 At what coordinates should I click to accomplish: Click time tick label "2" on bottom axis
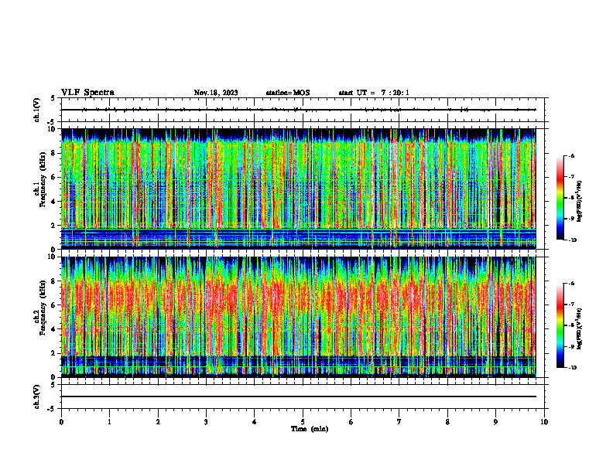point(158,422)
